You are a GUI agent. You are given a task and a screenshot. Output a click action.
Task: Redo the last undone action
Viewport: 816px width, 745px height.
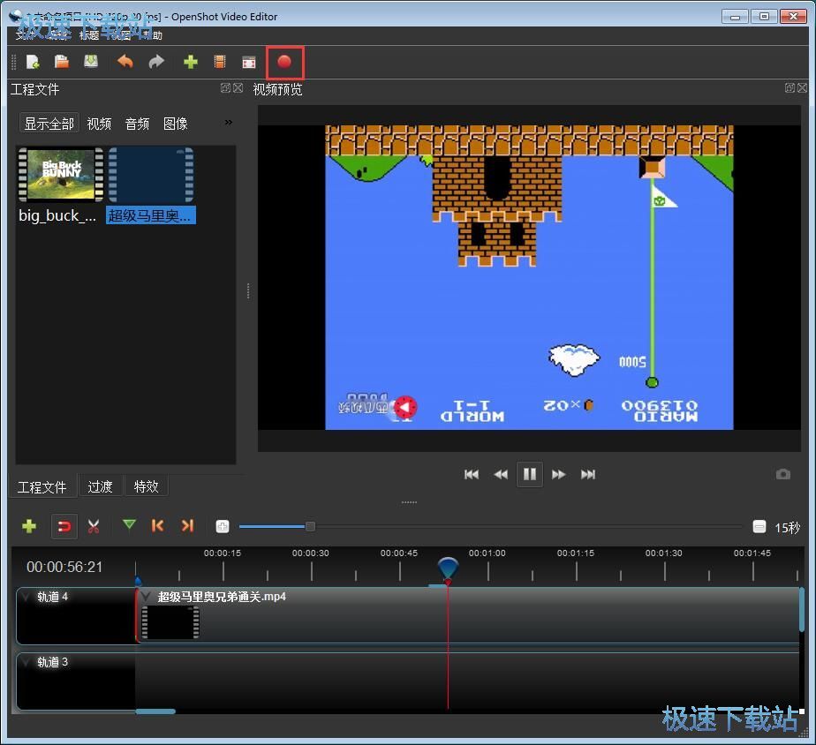click(156, 62)
